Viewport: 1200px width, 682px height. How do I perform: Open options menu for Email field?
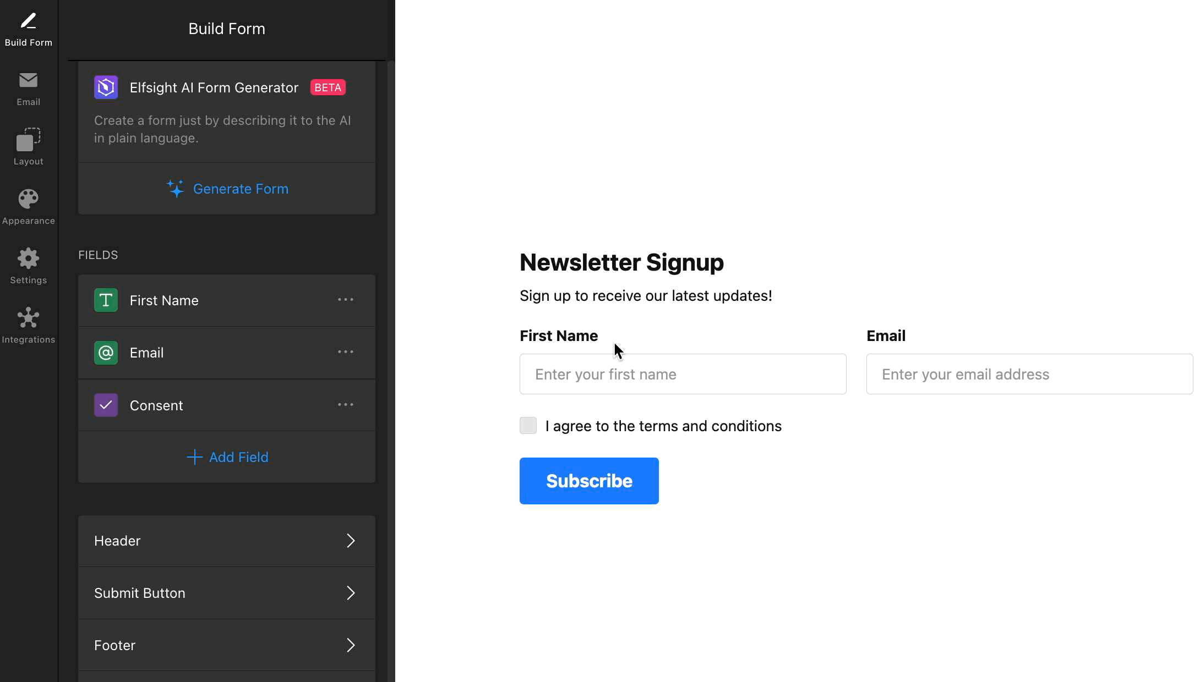pyautogui.click(x=346, y=352)
